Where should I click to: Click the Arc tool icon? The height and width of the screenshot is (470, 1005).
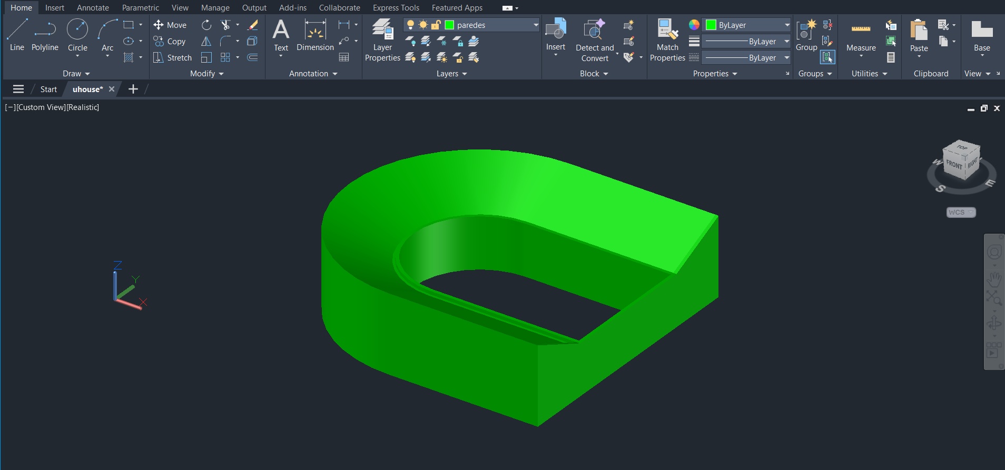click(107, 35)
